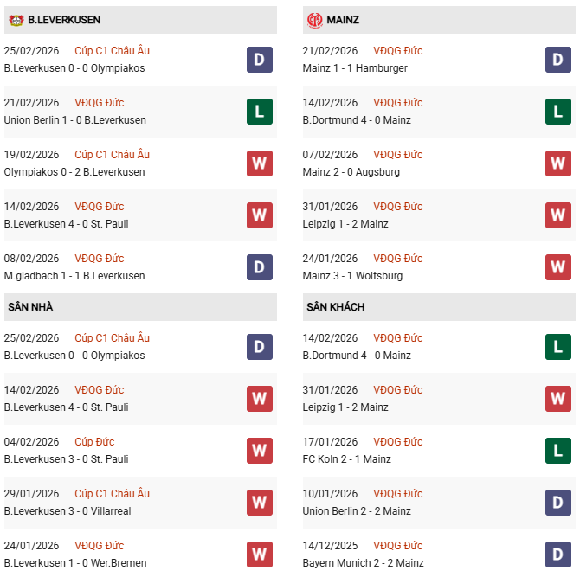
Task: Click loss badge for FC Koln 2-1 Mainz
Action: point(558,451)
